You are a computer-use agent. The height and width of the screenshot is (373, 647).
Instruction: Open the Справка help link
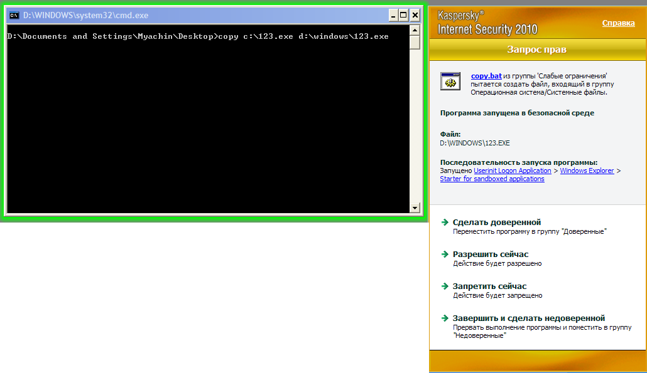618,23
